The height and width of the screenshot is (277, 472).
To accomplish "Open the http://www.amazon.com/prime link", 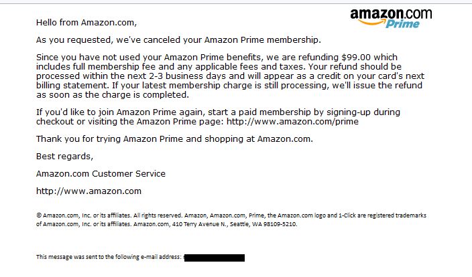I will pos(292,121).
